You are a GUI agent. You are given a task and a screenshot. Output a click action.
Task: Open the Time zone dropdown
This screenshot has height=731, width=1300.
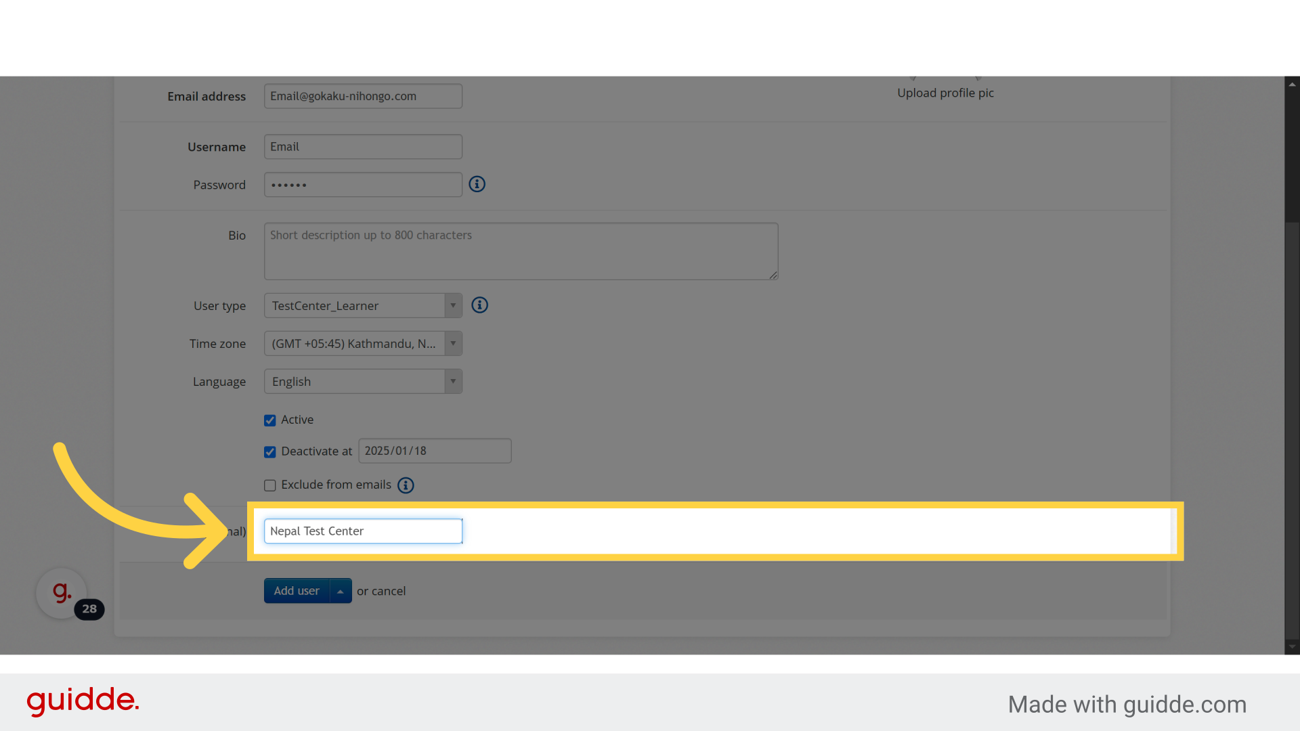pyautogui.click(x=363, y=344)
